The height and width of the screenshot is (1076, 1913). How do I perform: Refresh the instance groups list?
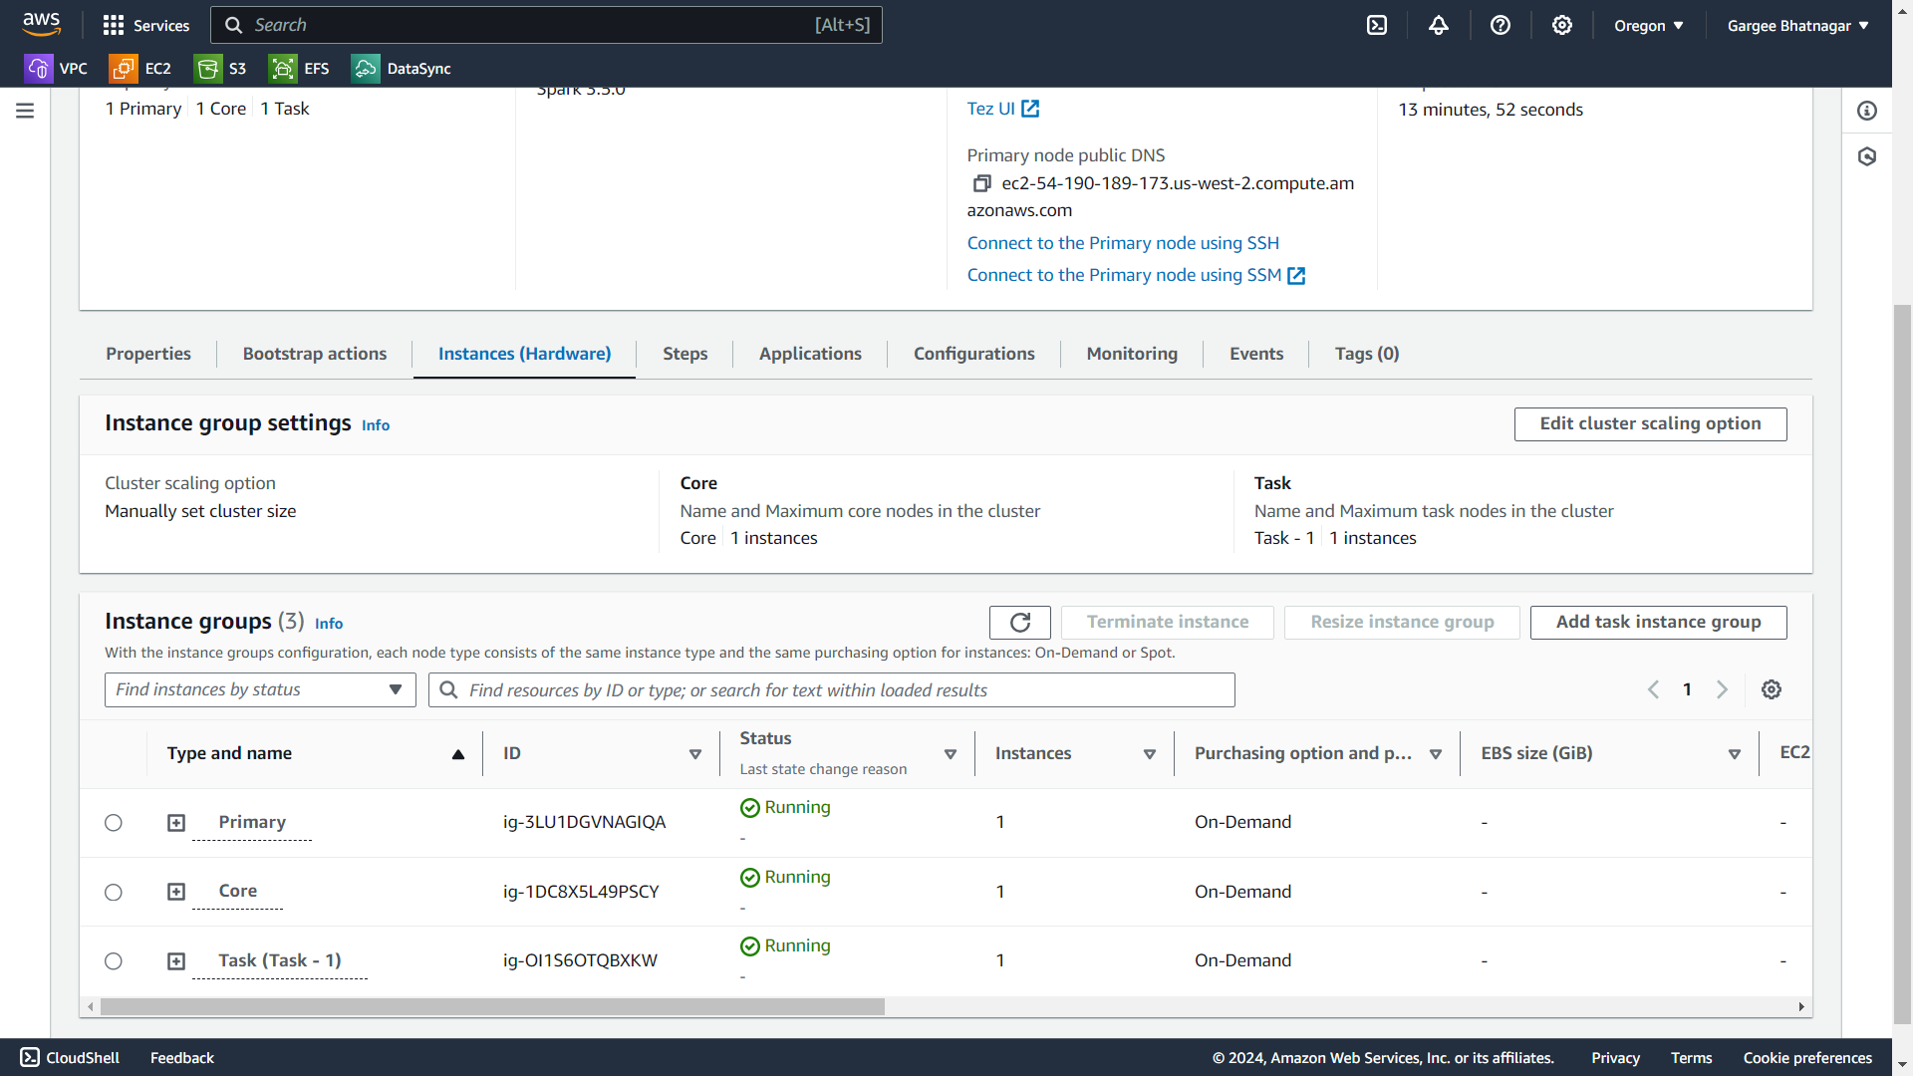pos(1019,623)
